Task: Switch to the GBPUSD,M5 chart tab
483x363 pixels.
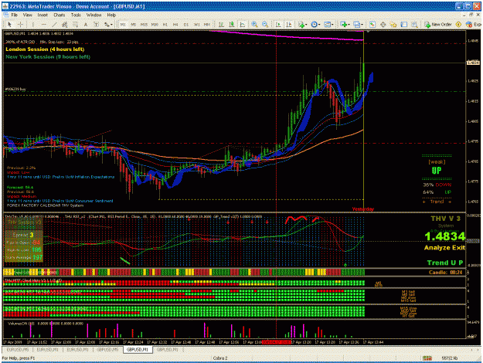Action: click(107, 350)
